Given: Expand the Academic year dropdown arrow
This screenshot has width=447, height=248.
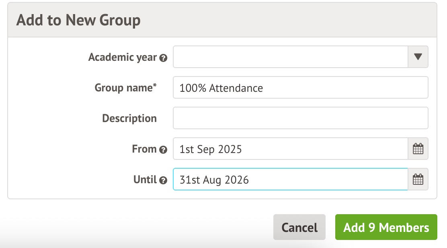Looking at the screenshot, I should 418,57.
